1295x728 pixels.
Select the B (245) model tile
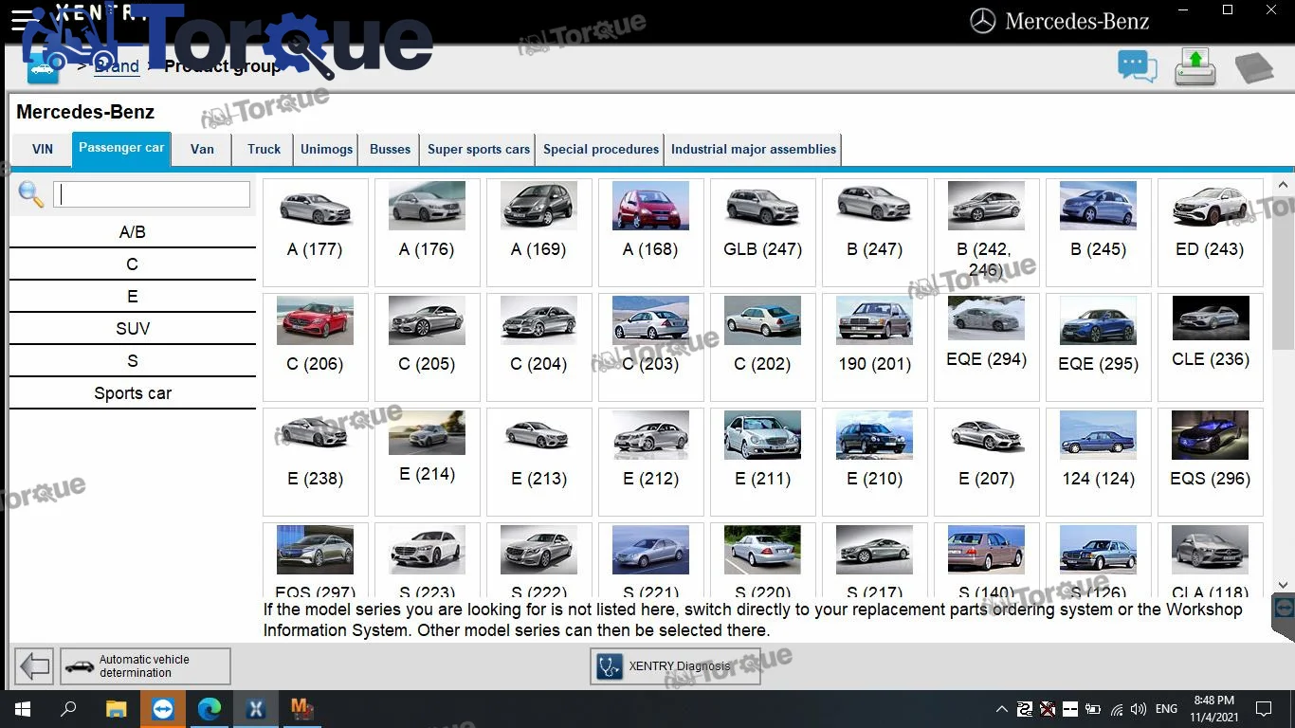coord(1098,232)
